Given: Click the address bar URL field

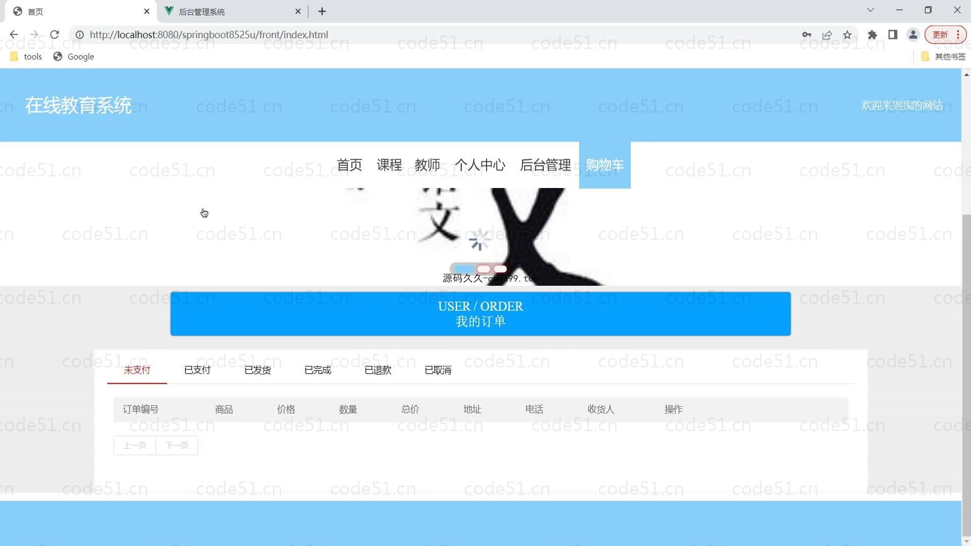Looking at the screenshot, I should (x=435, y=35).
